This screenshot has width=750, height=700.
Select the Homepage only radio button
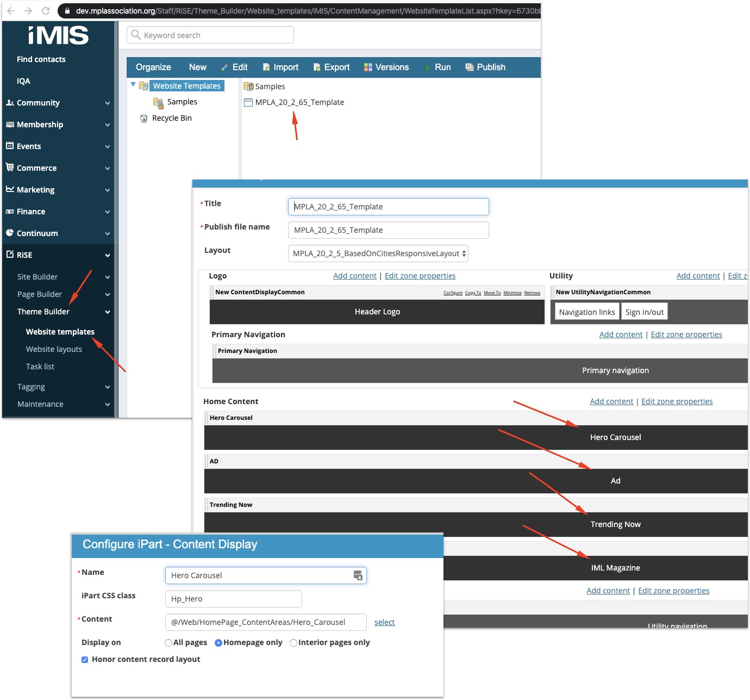[x=218, y=643]
